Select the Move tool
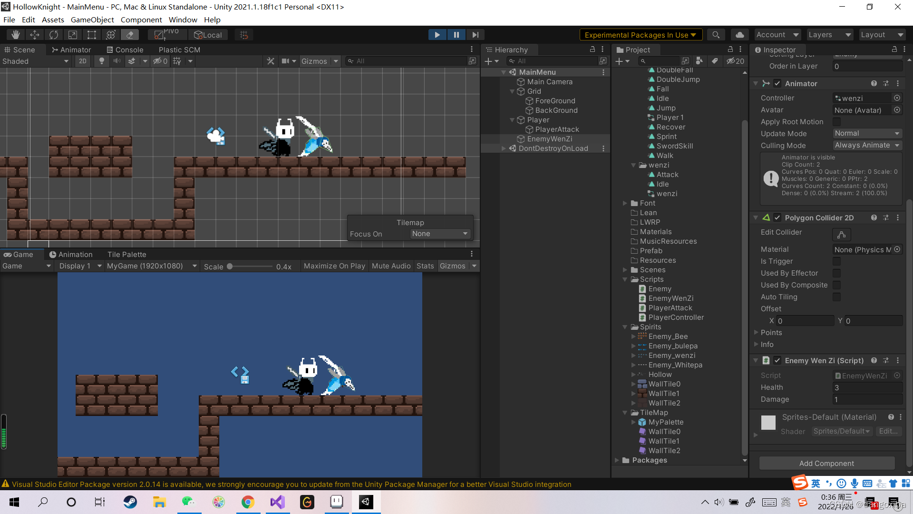The width and height of the screenshot is (913, 514). coord(35,35)
